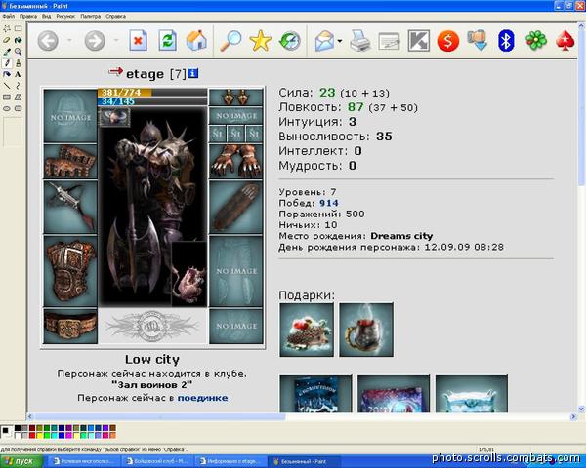Select the Magnifier tool in the toolbox
Image resolution: width=586 pixels, height=468 pixels.
pyautogui.click(x=18, y=52)
